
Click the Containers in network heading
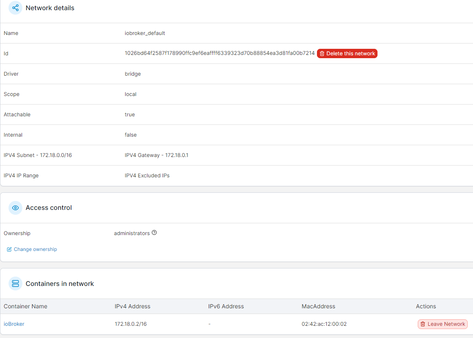point(60,283)
